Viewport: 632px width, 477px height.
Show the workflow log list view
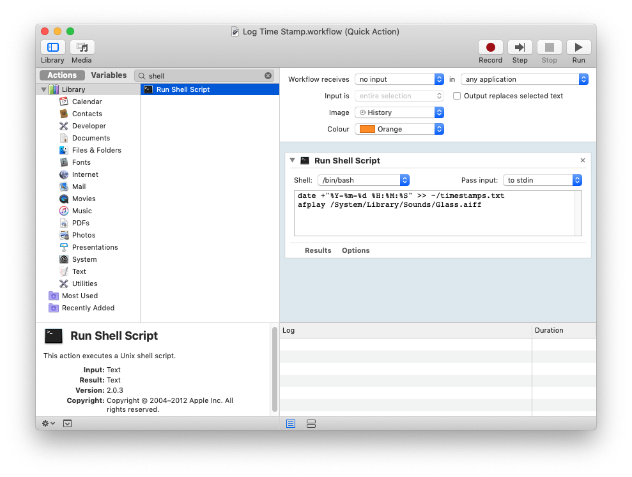tap(291, 423)
